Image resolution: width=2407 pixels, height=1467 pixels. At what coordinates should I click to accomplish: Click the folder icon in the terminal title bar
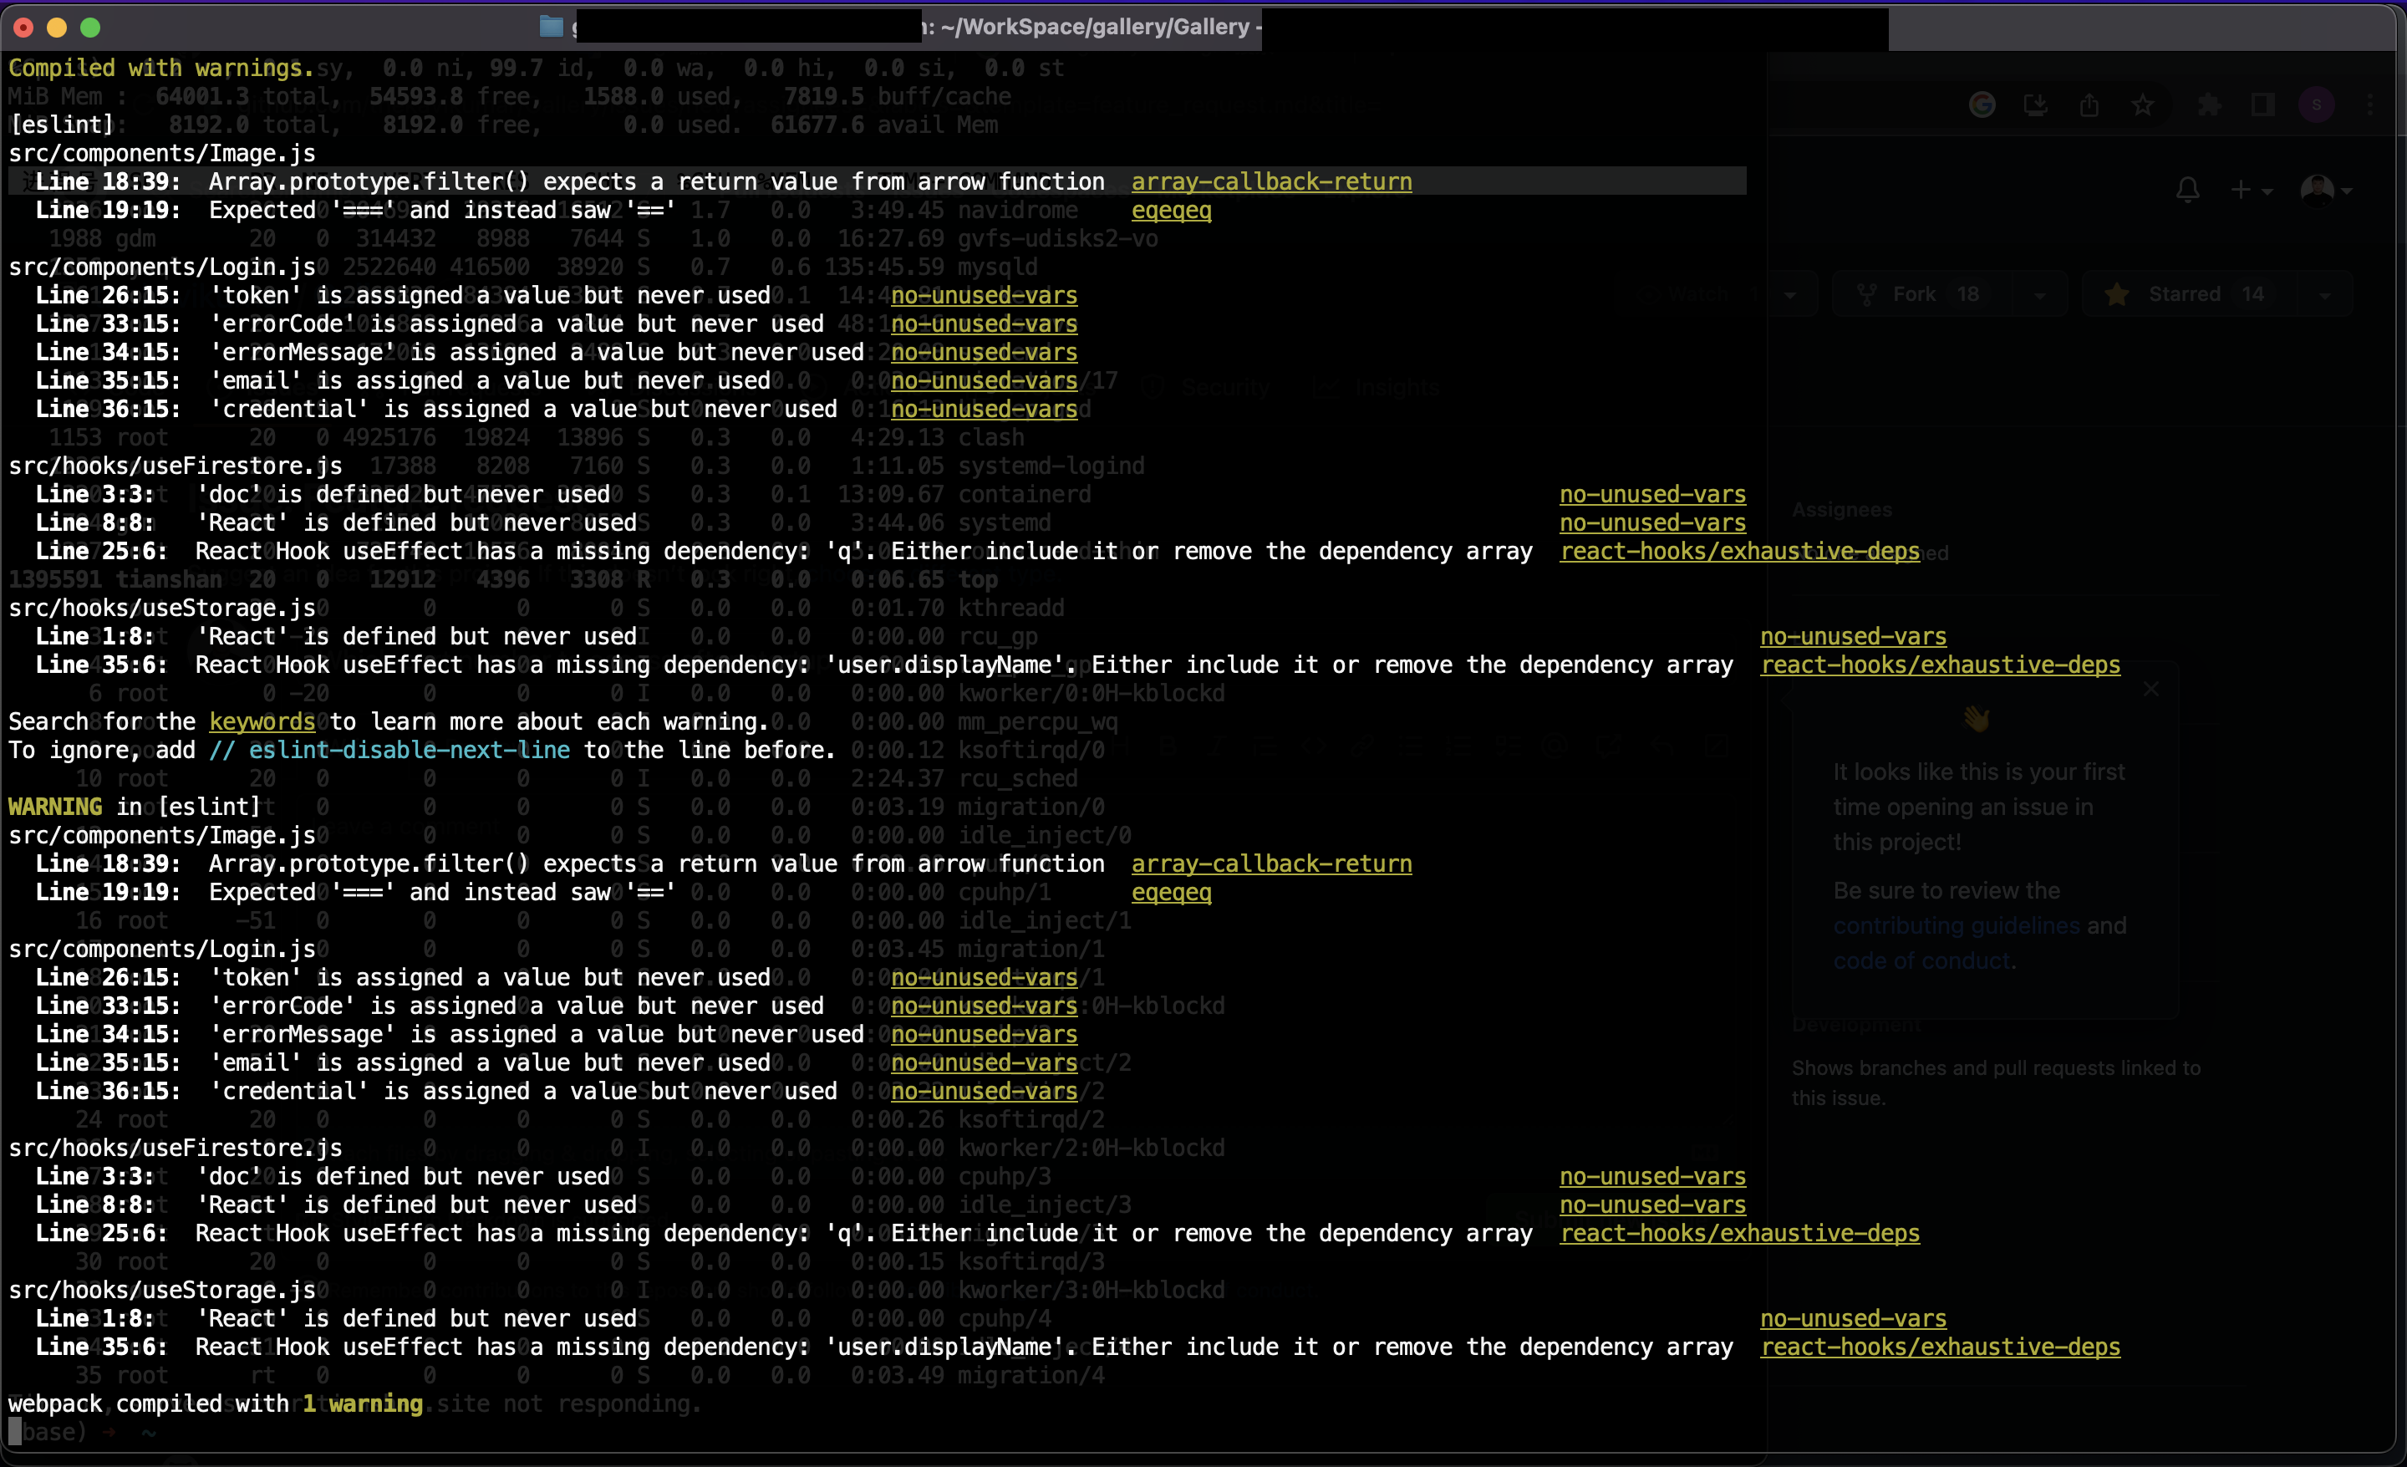point(552,27)
